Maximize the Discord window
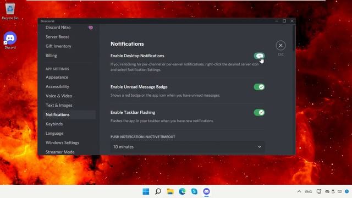Image resolution: width=352 pixels, height=198 pixels. coord(284,21)
